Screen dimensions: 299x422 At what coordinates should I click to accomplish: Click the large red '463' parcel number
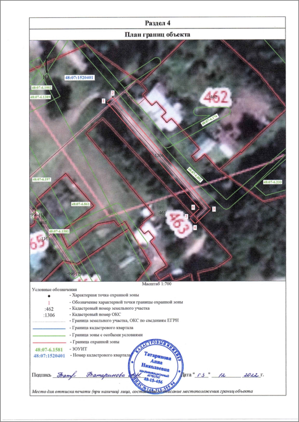pos(178,224)
